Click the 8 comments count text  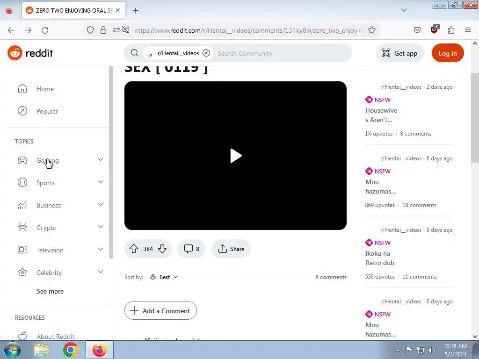click(331, 277)
